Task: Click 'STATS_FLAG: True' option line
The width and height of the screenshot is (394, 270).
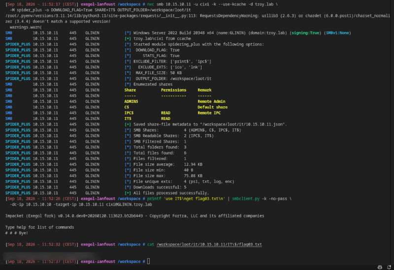Action: coord(161,56)
